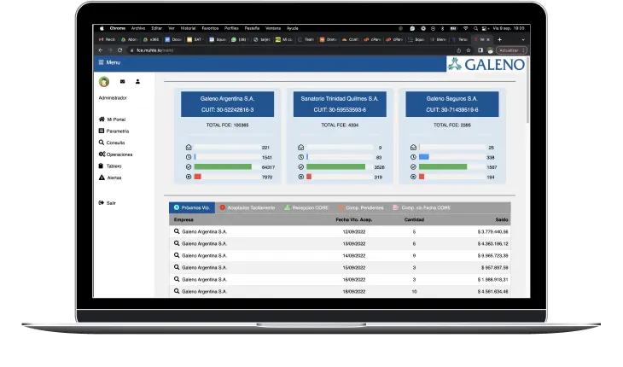Click check-circle icon in Galeno Seguros card
Viewport: 623px width, 367px height.
click(413, 167)
